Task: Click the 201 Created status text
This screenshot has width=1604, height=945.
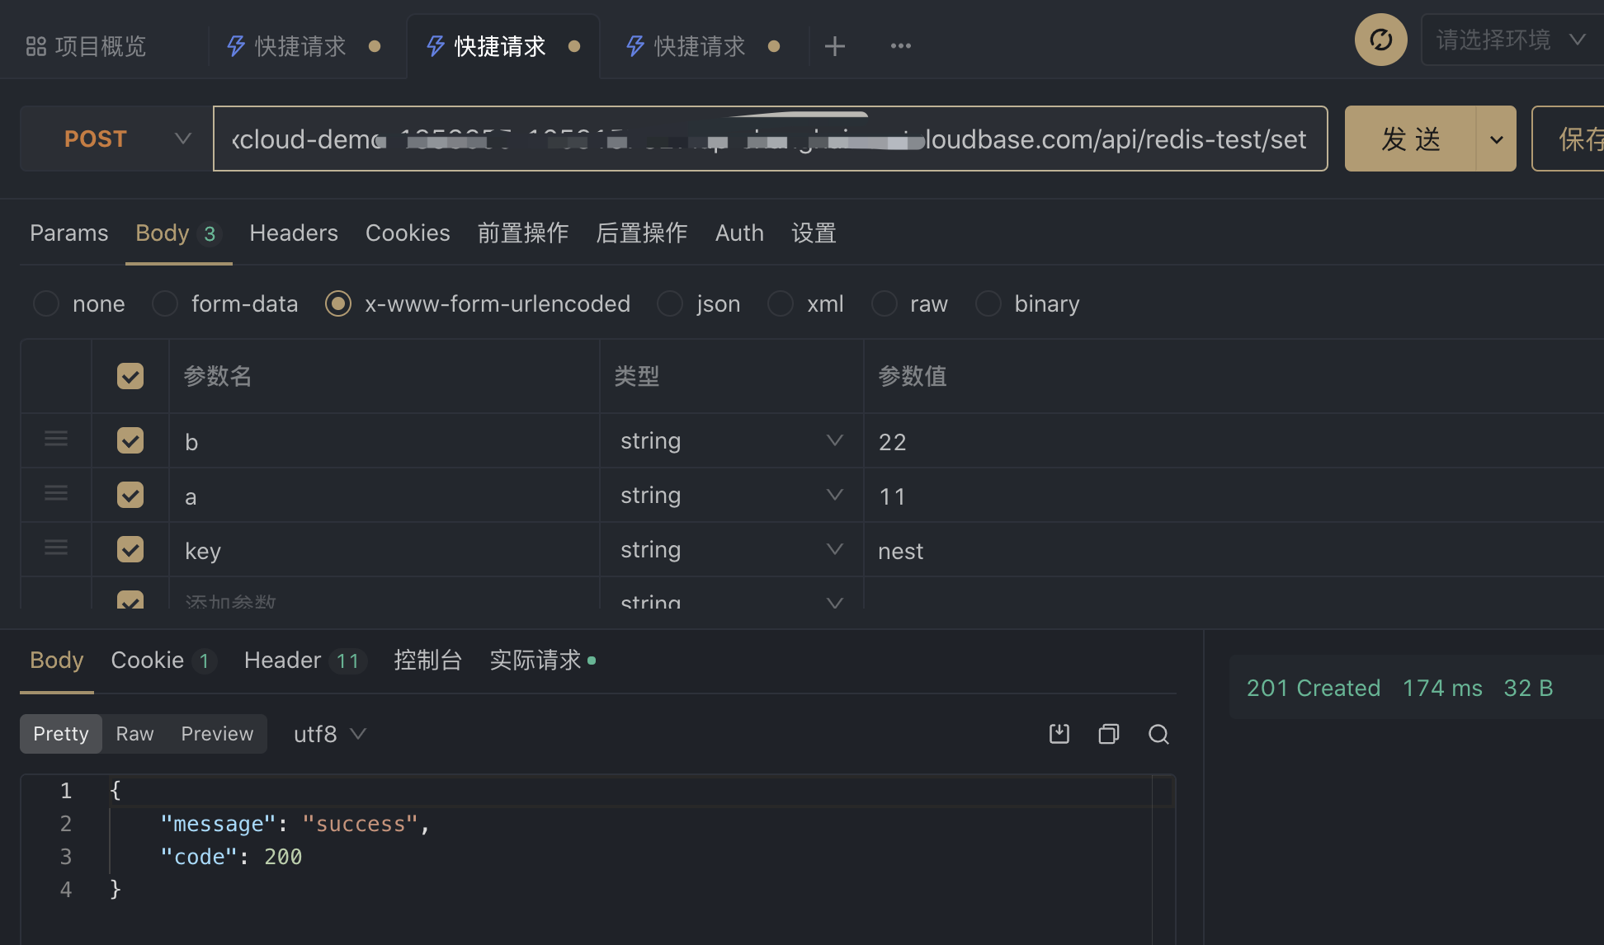Action: click(x=1313, y=688)
